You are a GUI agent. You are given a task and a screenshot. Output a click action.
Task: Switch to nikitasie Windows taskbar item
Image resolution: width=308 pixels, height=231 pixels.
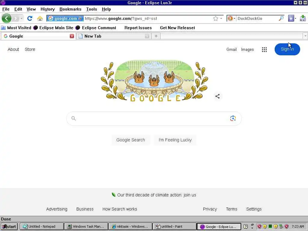[130, 226]
